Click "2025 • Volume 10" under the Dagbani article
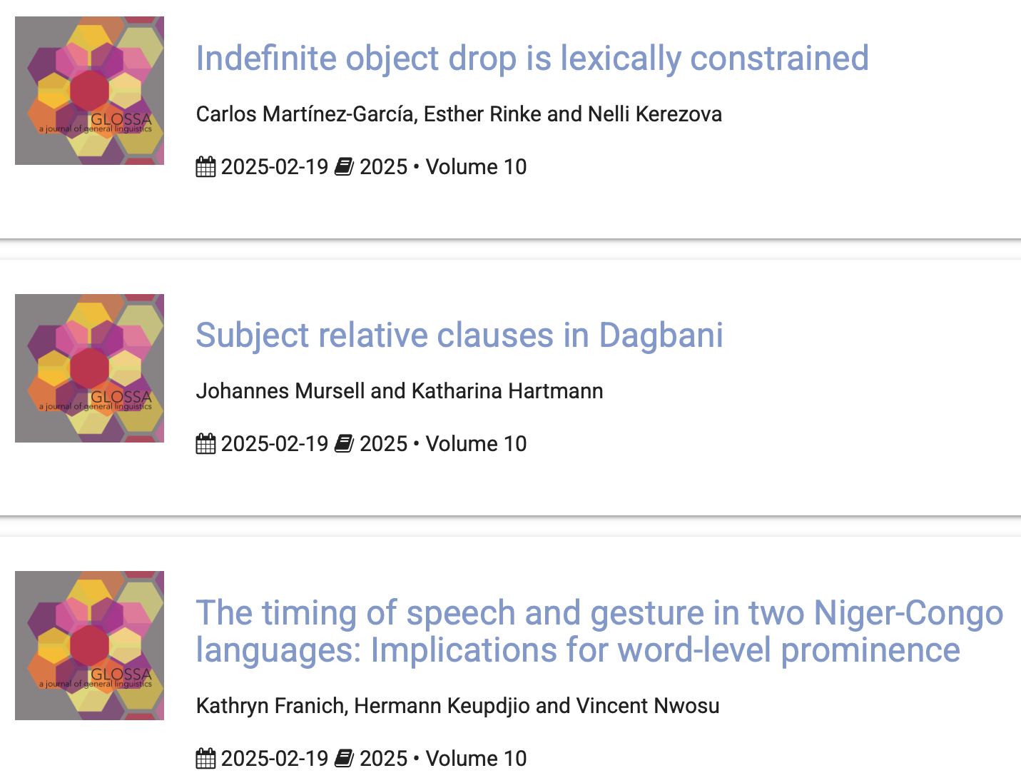 point(443,444)
